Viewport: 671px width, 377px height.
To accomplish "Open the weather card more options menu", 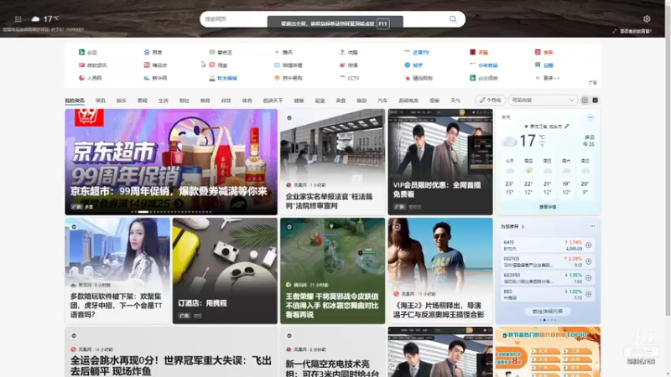I will click(590, 117).
